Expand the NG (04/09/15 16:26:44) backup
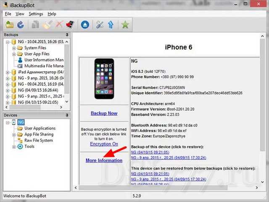 (x=8, y=90)
